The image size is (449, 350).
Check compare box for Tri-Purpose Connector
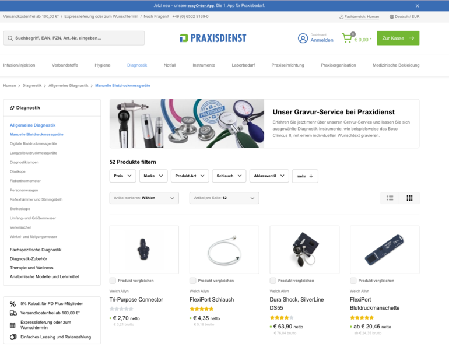click(x=113, y=281)
